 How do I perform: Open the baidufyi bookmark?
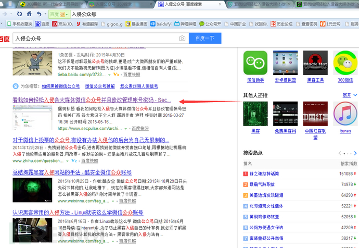[x=161, y=24]
